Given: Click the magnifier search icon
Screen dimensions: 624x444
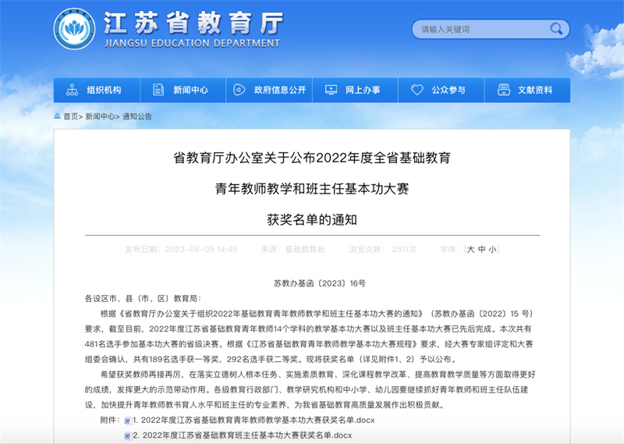Looking at the screenshot, I should 556,29.
